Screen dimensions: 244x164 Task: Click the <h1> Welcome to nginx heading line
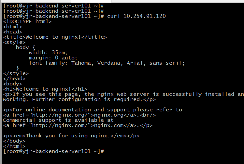(45, 89)
